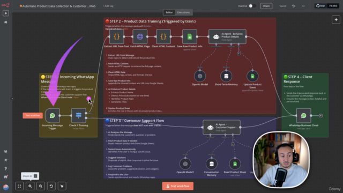
Task: Toggle the Inactive workflow switch
Action: pyautogui.click(x=252, y=6)
